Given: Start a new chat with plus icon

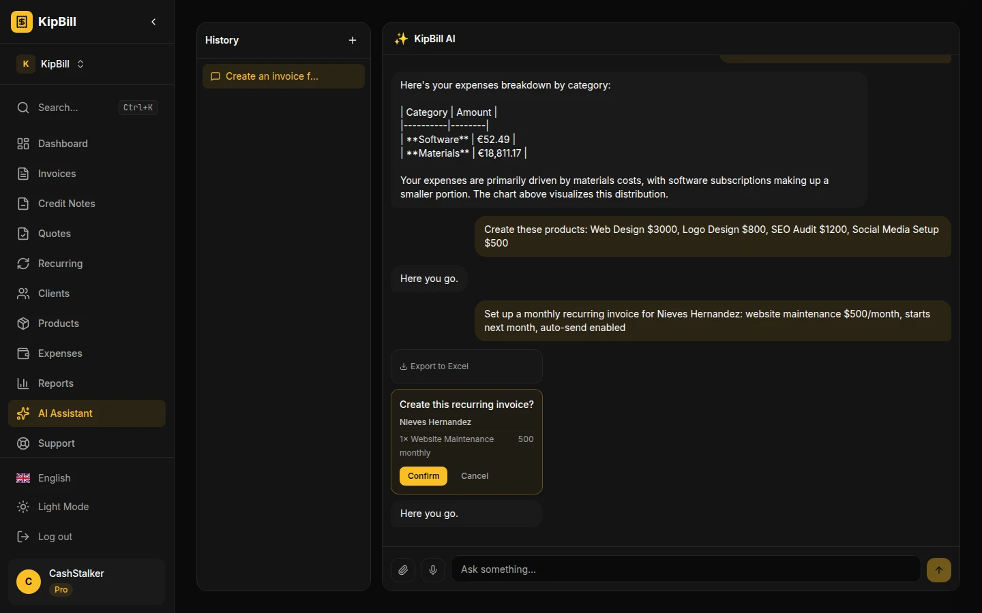Looking at the screenshot, I should pyautogui.click(x=353, y=40).
